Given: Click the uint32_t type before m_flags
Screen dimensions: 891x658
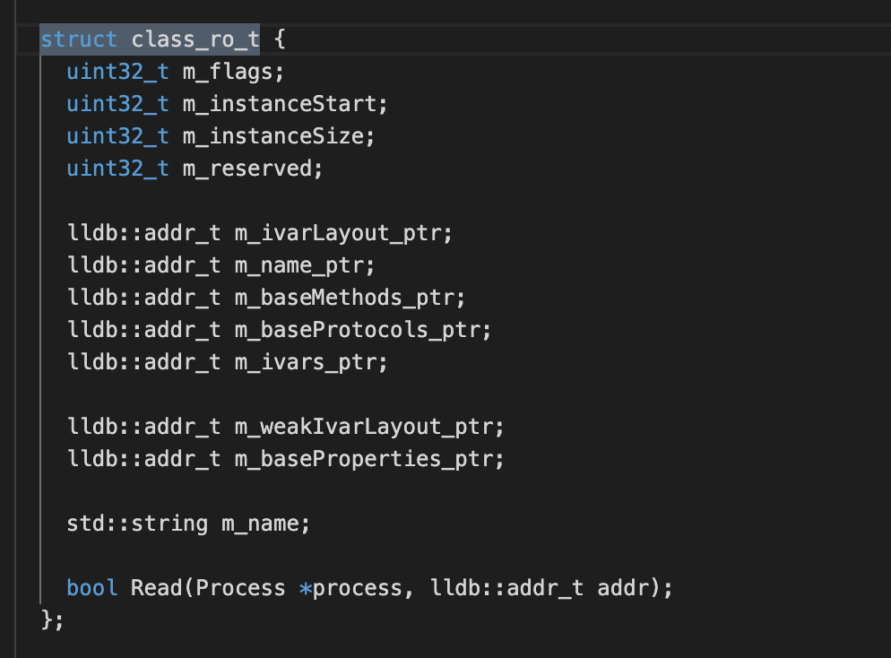Looking at the screenshot, I should point(117,72).
